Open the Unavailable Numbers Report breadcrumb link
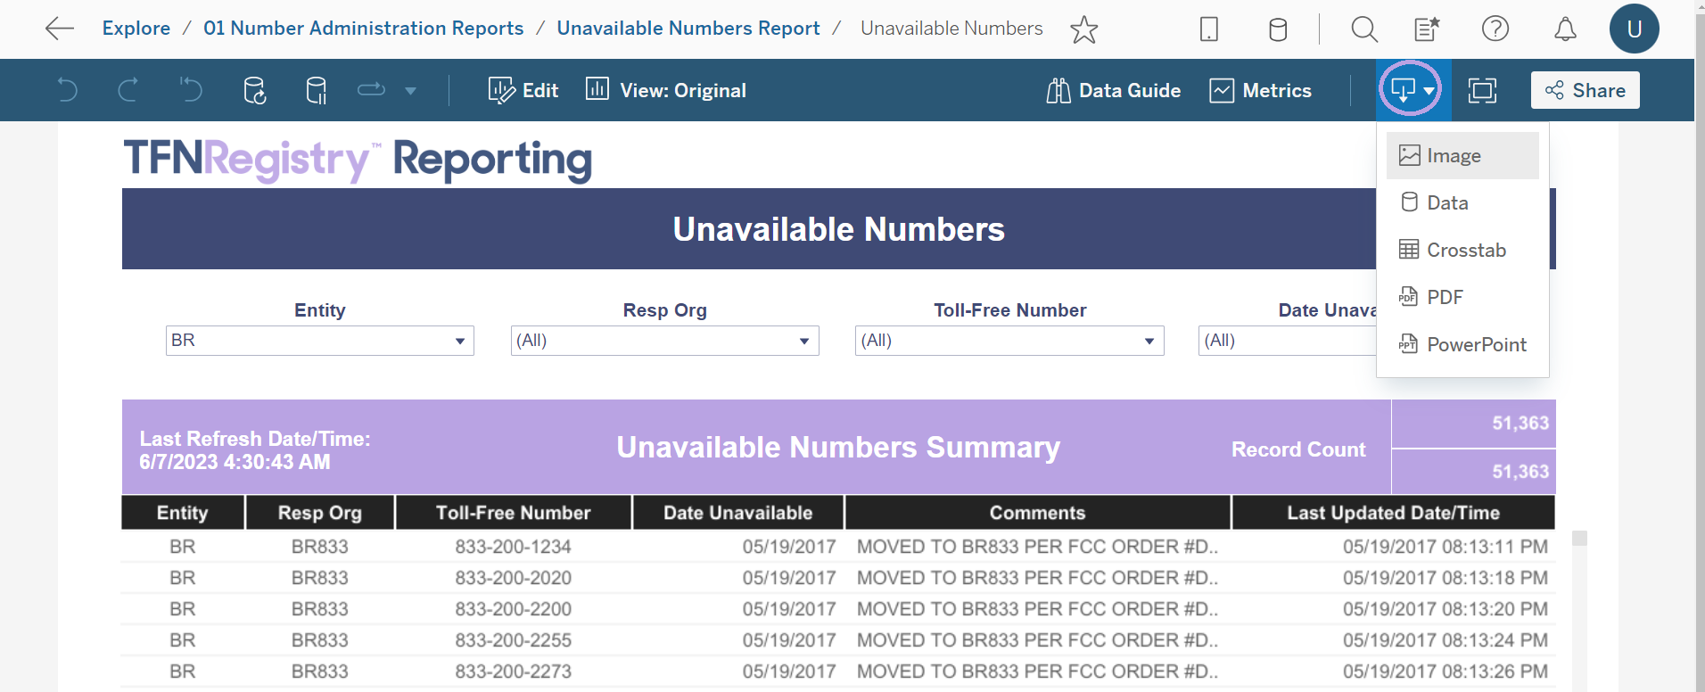Image resolution: width=1705 pixels, height=692 pixels. pyautogui.click(x=688, y=29)
